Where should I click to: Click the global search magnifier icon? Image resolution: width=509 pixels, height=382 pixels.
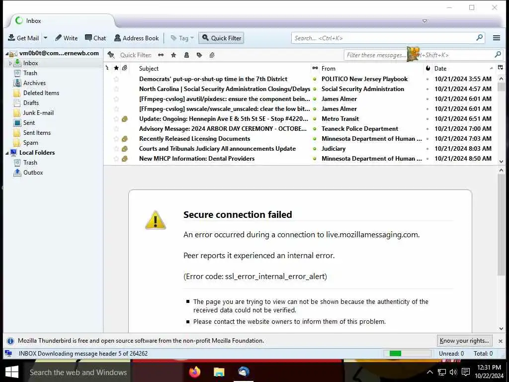click(x=479, y=38)
